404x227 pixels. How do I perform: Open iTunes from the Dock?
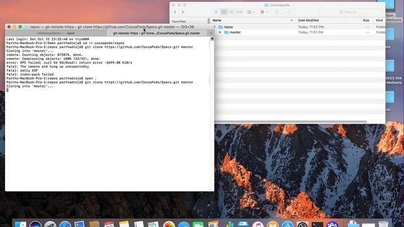point(258,224)
